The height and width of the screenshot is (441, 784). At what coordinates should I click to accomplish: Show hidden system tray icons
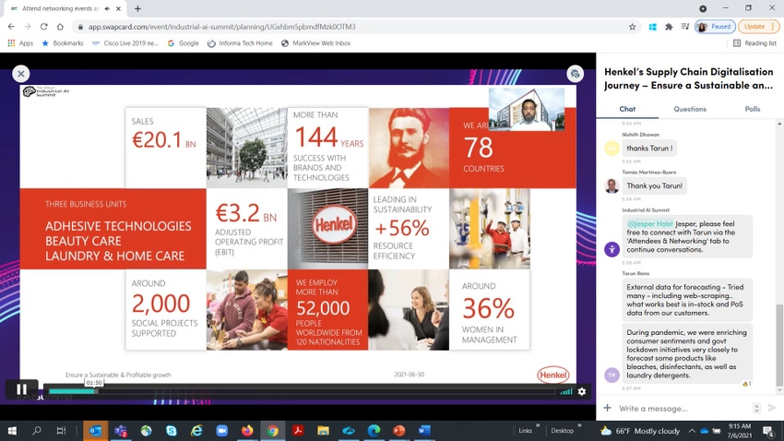pyautogui.click(x=692, y=431)
